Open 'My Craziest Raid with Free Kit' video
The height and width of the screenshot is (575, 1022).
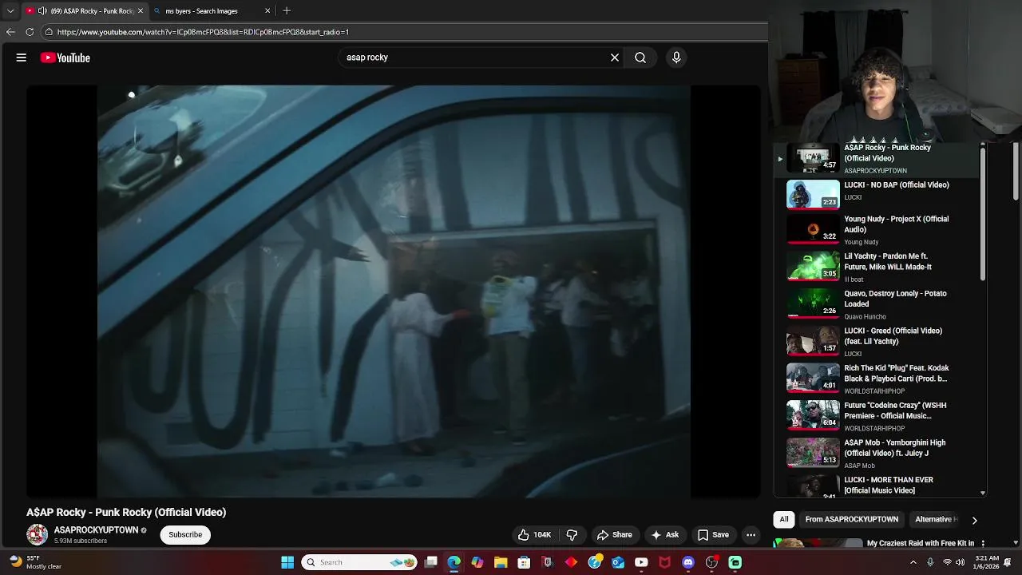click(x=921, y=543)
